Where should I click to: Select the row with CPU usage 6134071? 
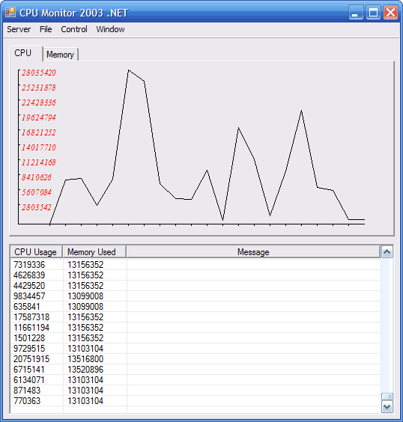click(196, 380)
